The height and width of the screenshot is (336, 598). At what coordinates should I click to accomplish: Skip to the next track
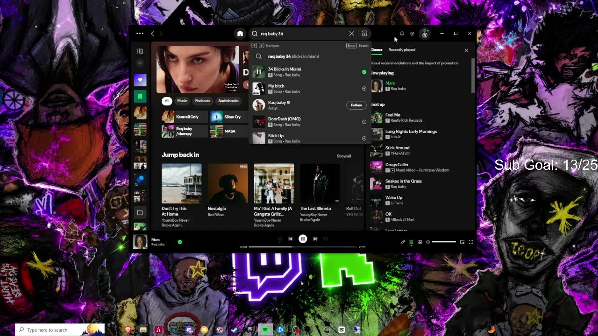point(315,239)
